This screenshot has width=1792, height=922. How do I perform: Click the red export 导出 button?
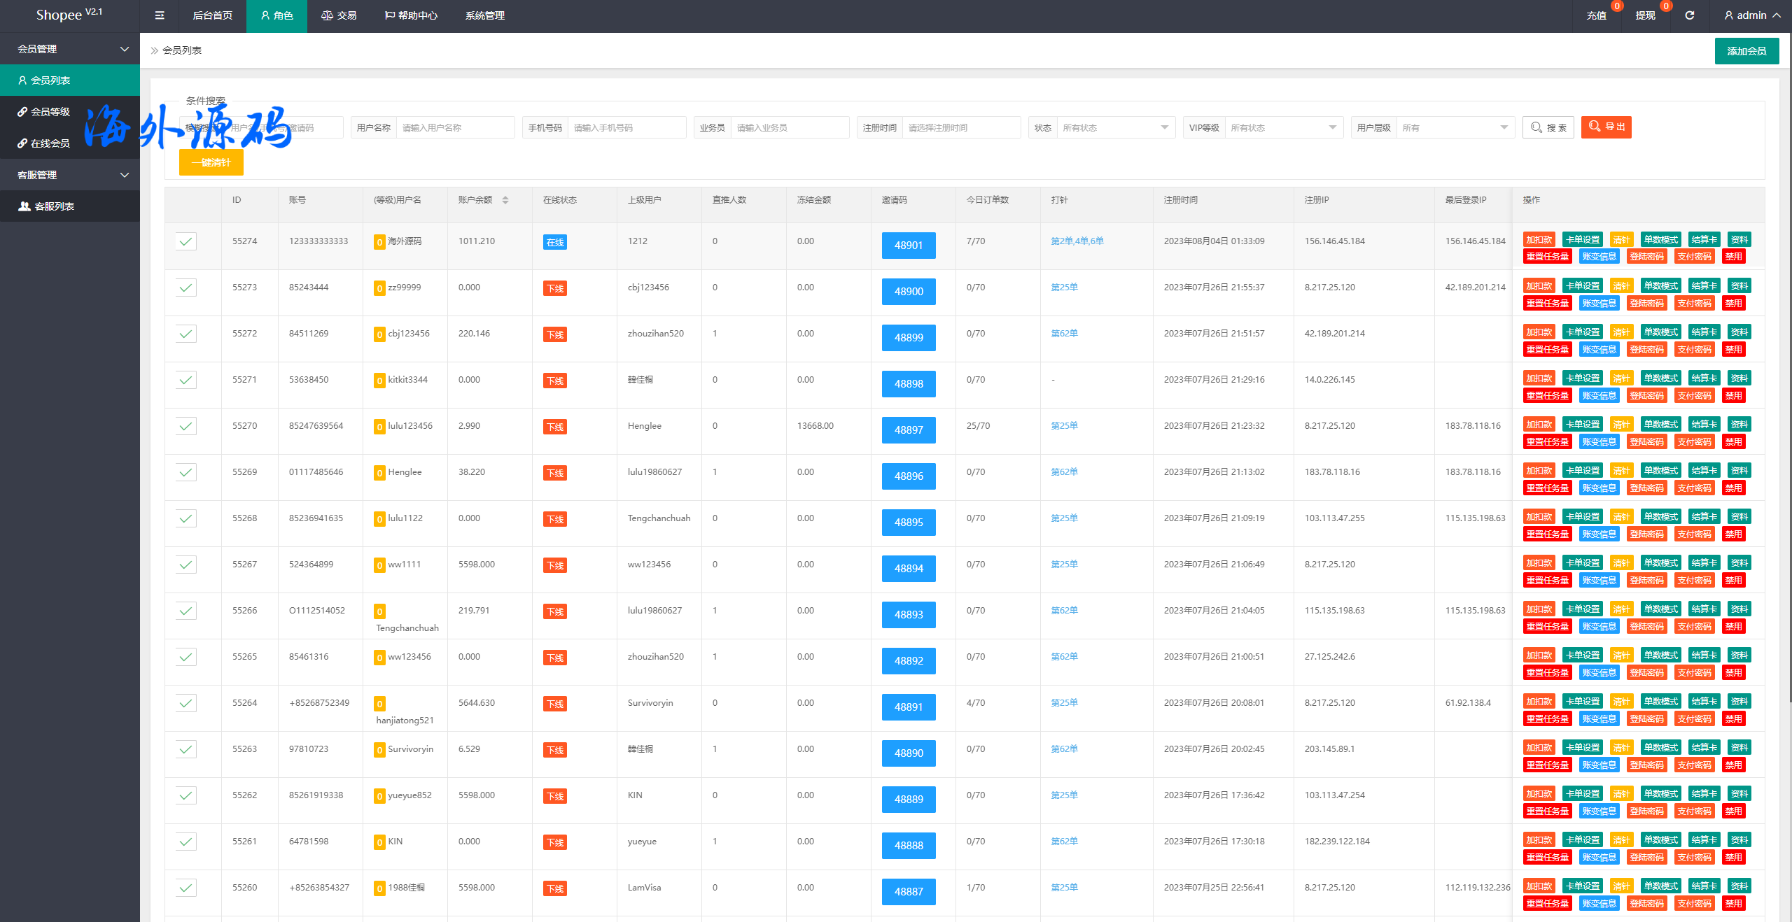coord(1606,127)
